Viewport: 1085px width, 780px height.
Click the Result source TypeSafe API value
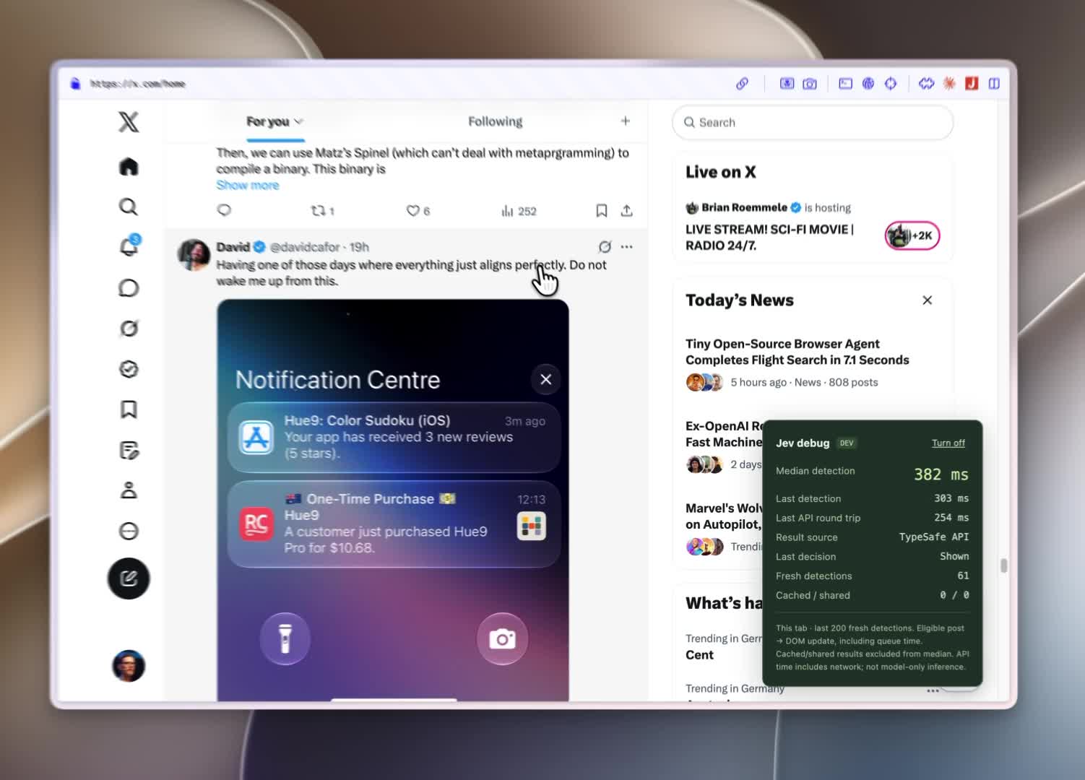coord(933,537)
